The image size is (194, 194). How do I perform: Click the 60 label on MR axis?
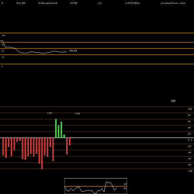pyautogui.click(x=189, y=121)
